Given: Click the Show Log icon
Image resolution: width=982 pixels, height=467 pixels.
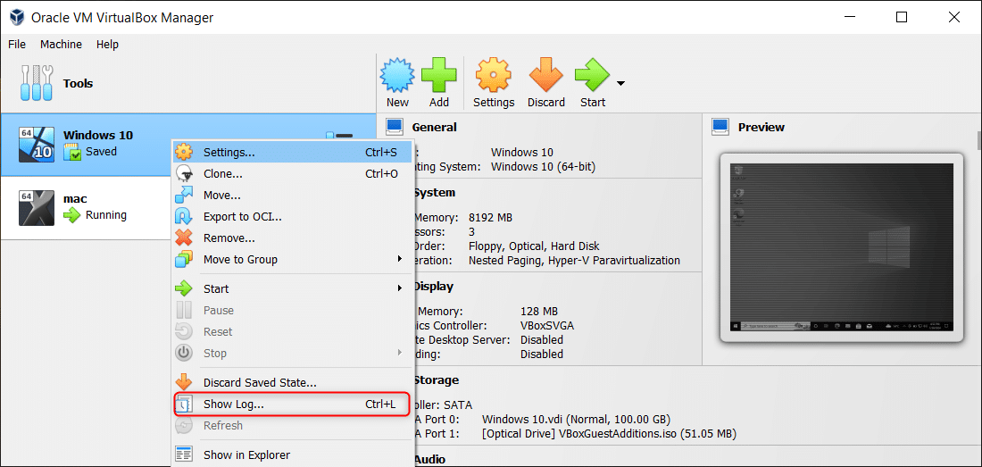Looking at the screenshot, I should pyautogui.click(x=184, y=404).
